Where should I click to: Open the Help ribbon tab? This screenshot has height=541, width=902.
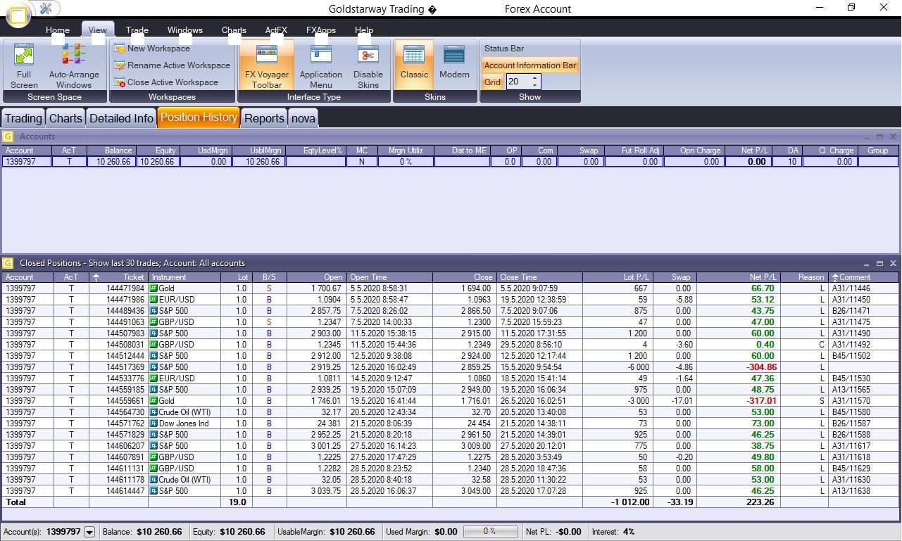point(364,30)
